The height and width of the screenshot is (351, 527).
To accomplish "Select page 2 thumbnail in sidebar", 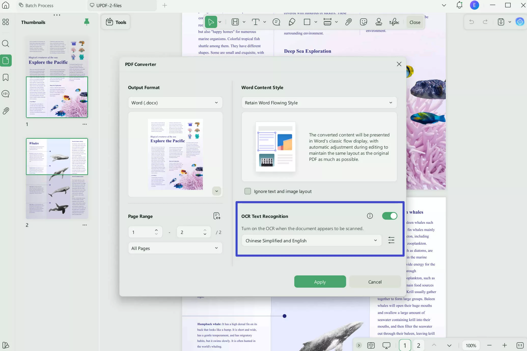I will (57, 178).
